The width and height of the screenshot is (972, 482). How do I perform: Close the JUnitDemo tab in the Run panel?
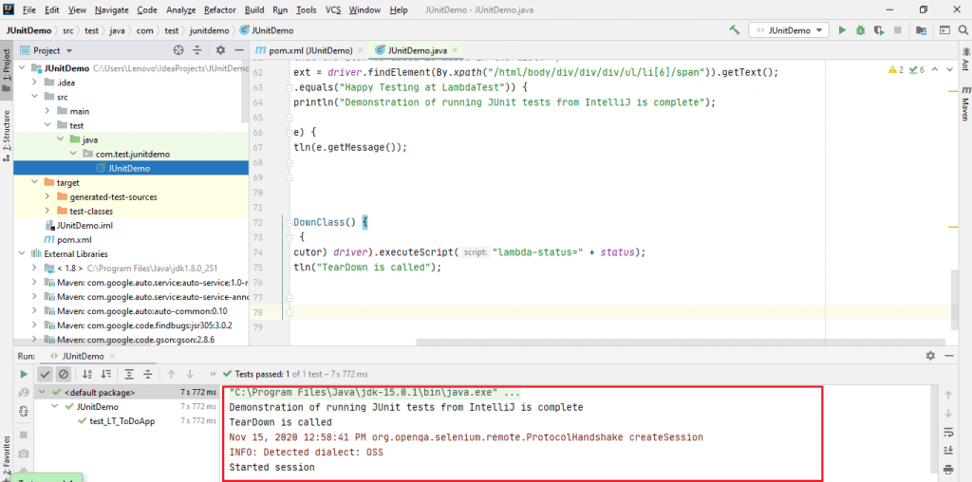coord(112,356)
